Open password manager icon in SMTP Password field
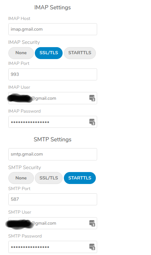 point(92,247)
